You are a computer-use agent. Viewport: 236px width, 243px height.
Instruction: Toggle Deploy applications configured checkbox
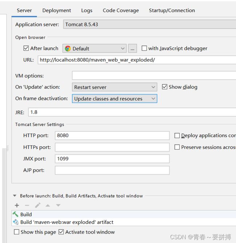177,135
